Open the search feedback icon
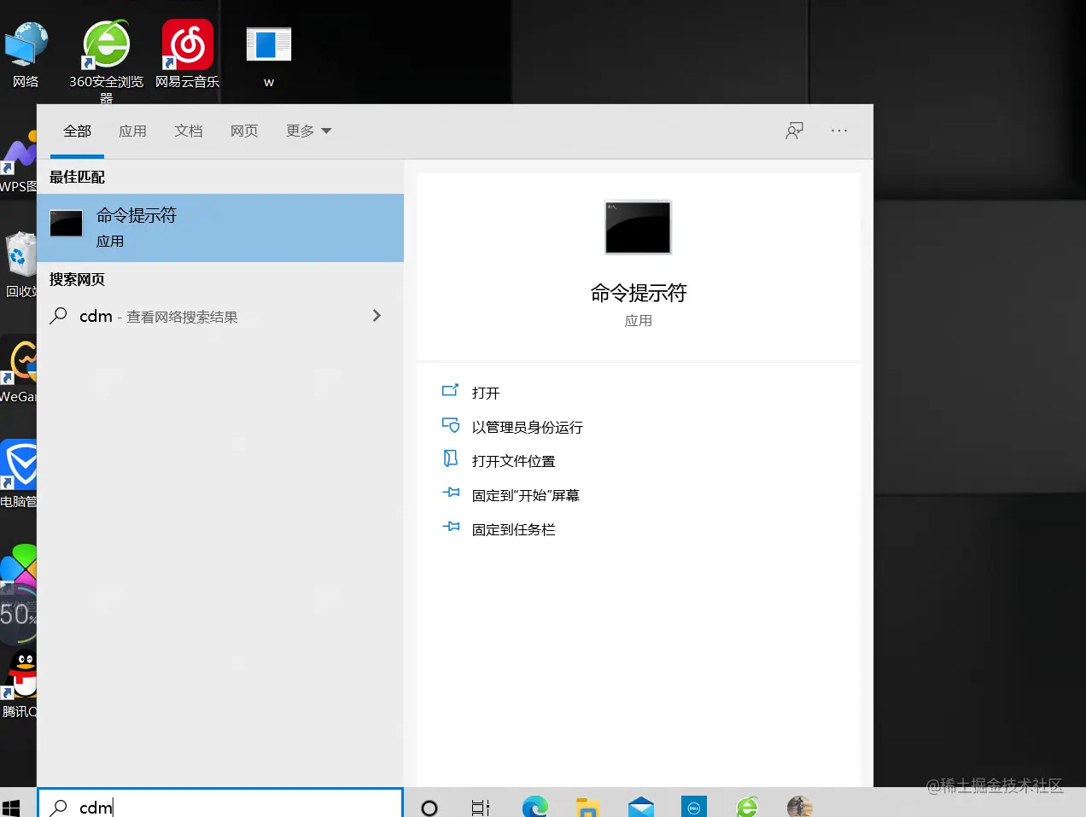Viewport: 1086px width, 817px height. pos(795,131)
